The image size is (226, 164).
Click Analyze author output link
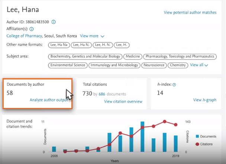tap(48, 100)
